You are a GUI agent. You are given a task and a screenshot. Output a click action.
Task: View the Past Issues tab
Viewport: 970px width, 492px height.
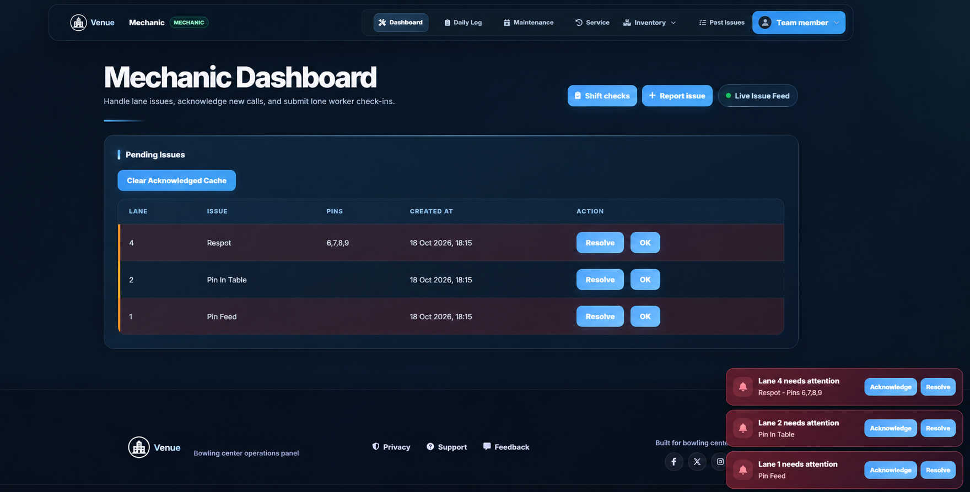coord(721,23)
